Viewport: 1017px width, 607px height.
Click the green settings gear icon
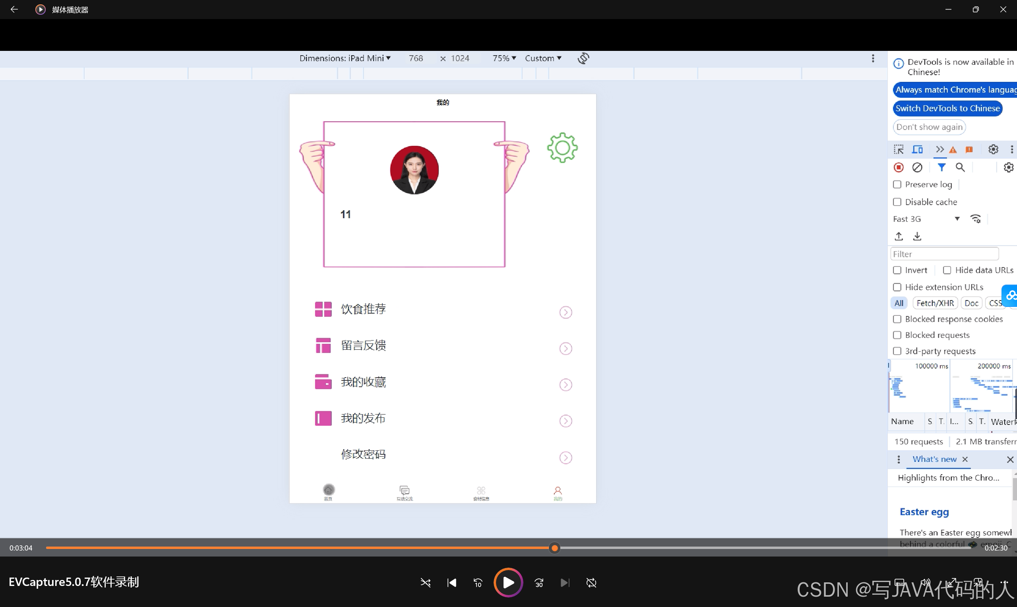[x=562, y=147]
